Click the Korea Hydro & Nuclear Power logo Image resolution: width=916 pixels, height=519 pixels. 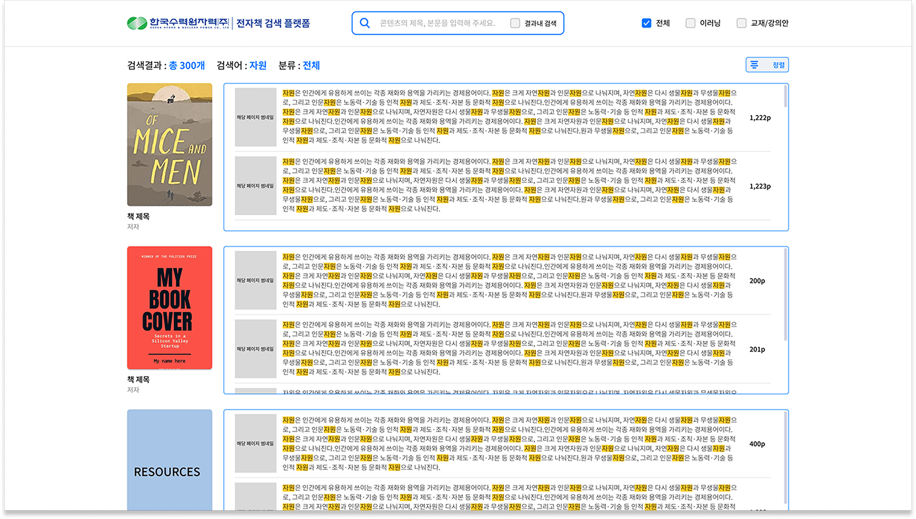click(x=178, y=23)
